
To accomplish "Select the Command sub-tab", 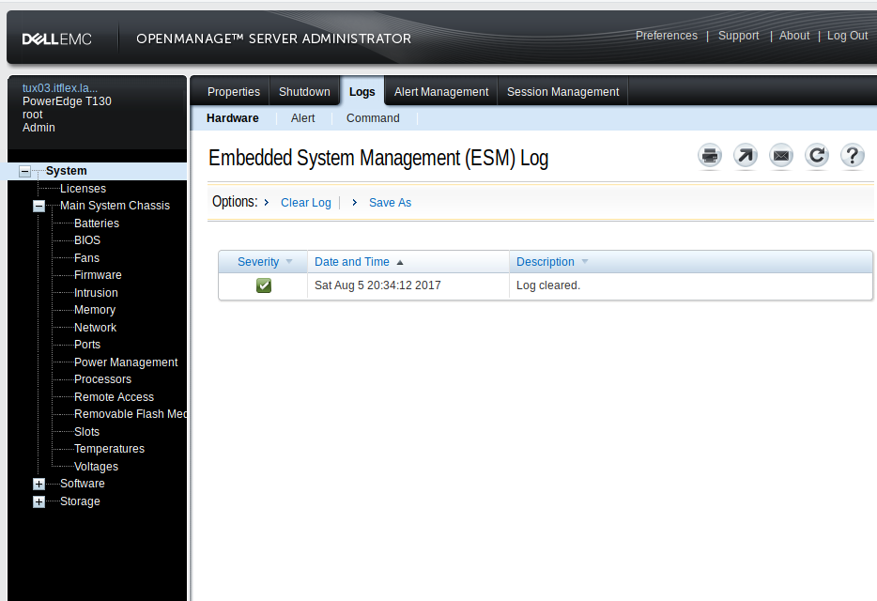I will (x=373, y=118).
